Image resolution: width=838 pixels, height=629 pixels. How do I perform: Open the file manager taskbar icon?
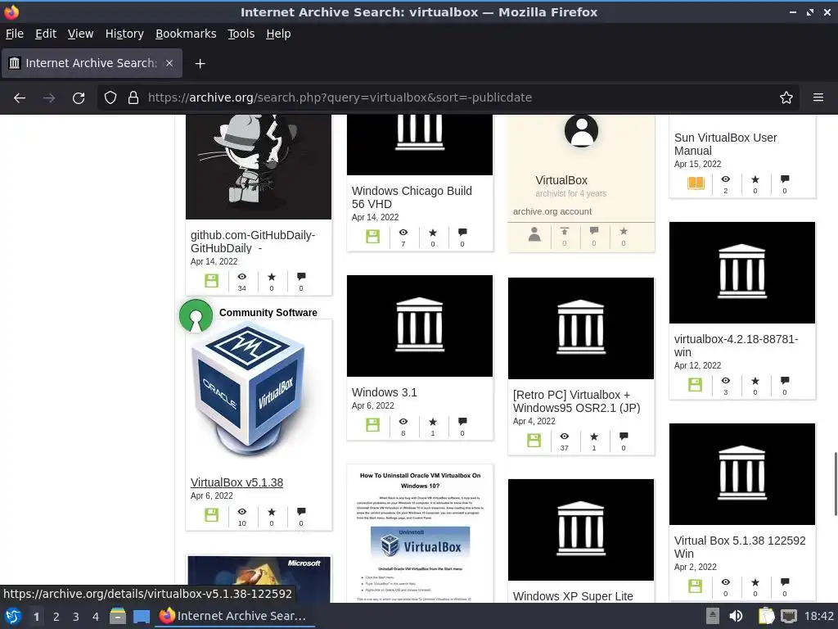point(118,616)
